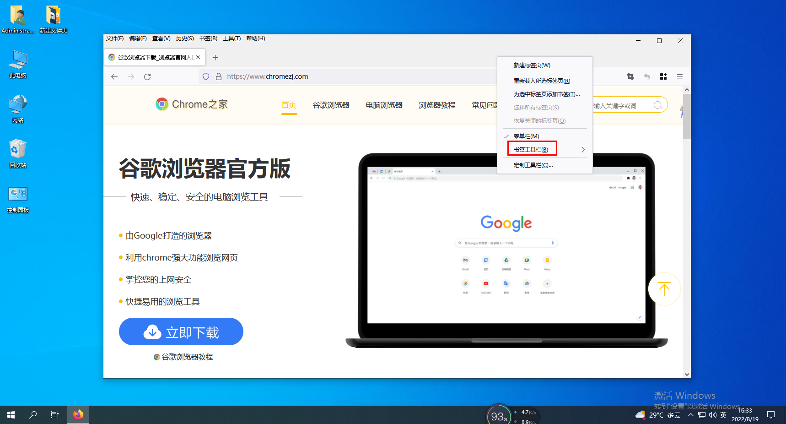Run the site search magnifier icon
Image resolution: width=786 pixels, height=424 pixels.
click(658, 105)
